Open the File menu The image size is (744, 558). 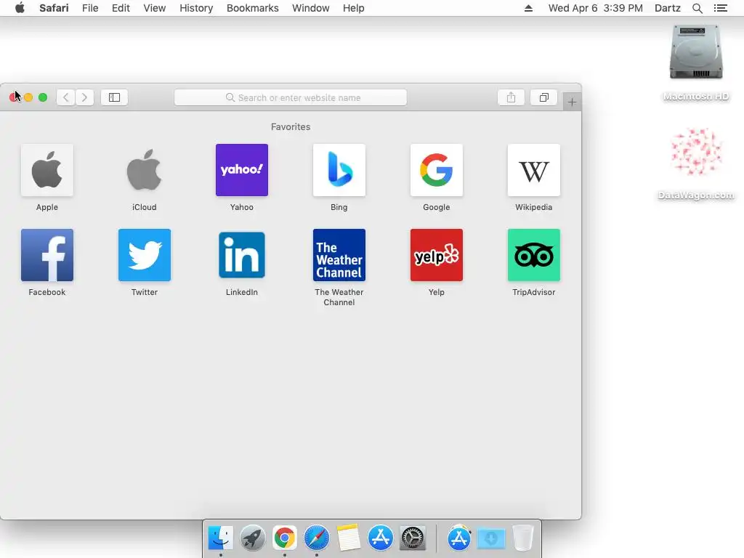point(89,8)
